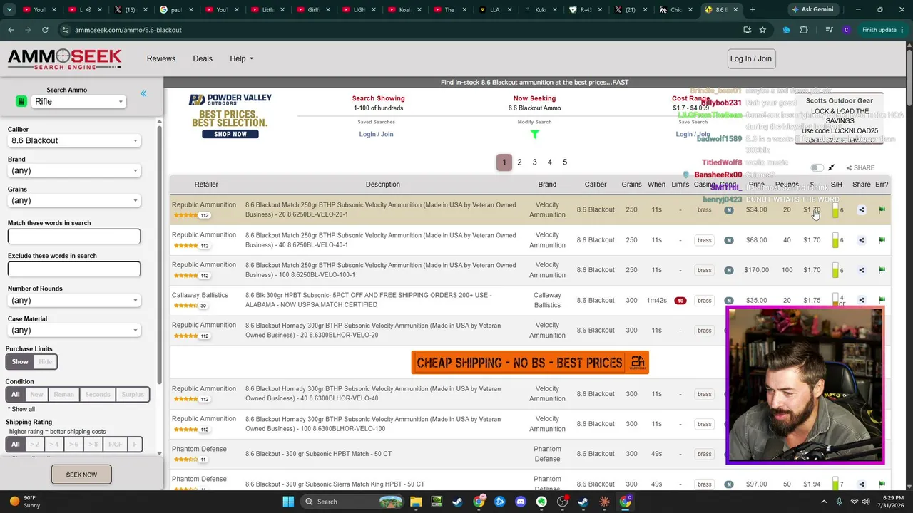The image size is (913, 513).
Task: Select the Seconds condition filter
Action: (98, 394)
